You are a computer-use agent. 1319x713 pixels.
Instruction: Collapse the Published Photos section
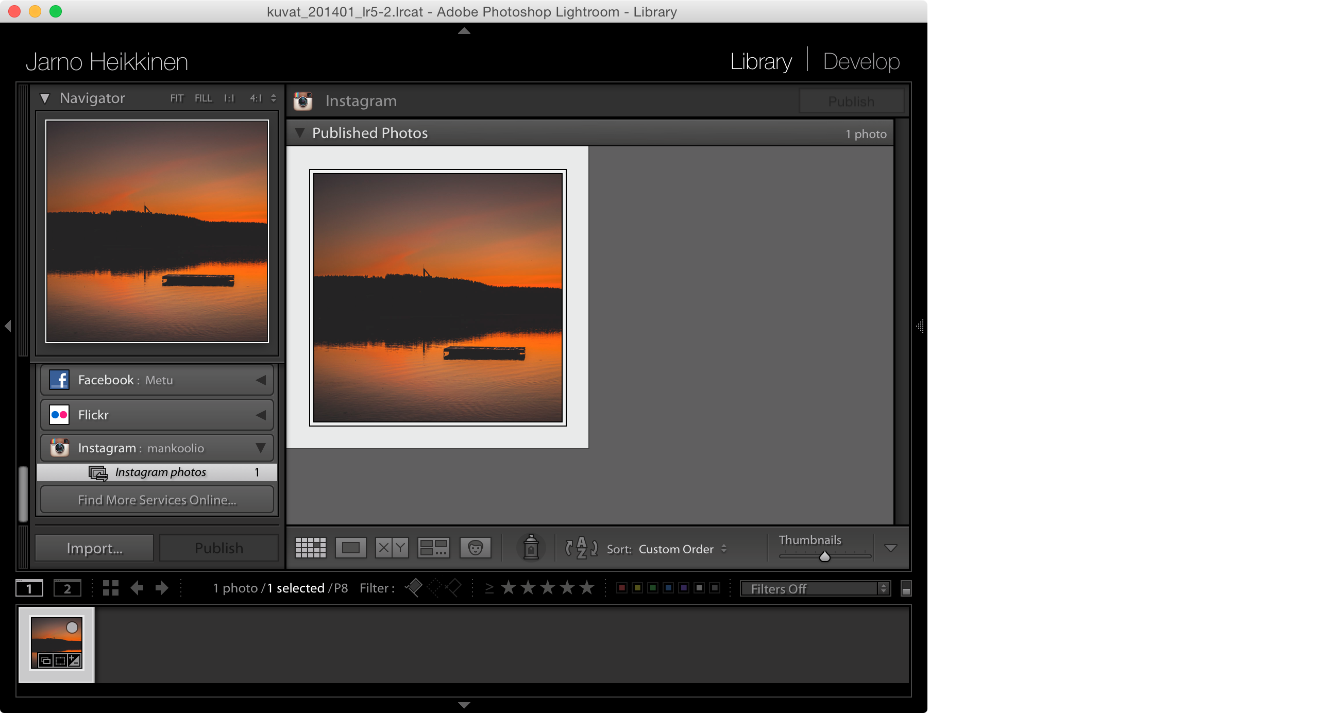tap(299, 133)
